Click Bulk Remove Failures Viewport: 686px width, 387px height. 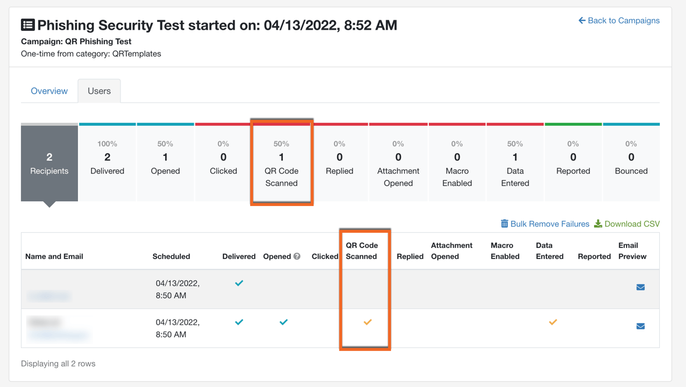549,223
